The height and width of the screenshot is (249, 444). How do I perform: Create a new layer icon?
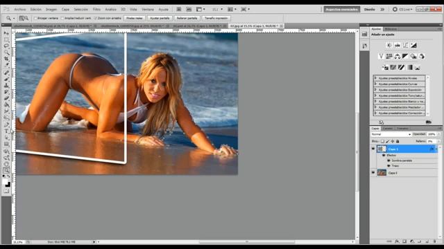[x=427, y=241]
